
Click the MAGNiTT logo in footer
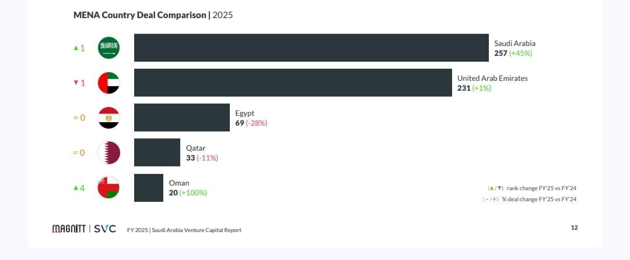tap(69, 229)
